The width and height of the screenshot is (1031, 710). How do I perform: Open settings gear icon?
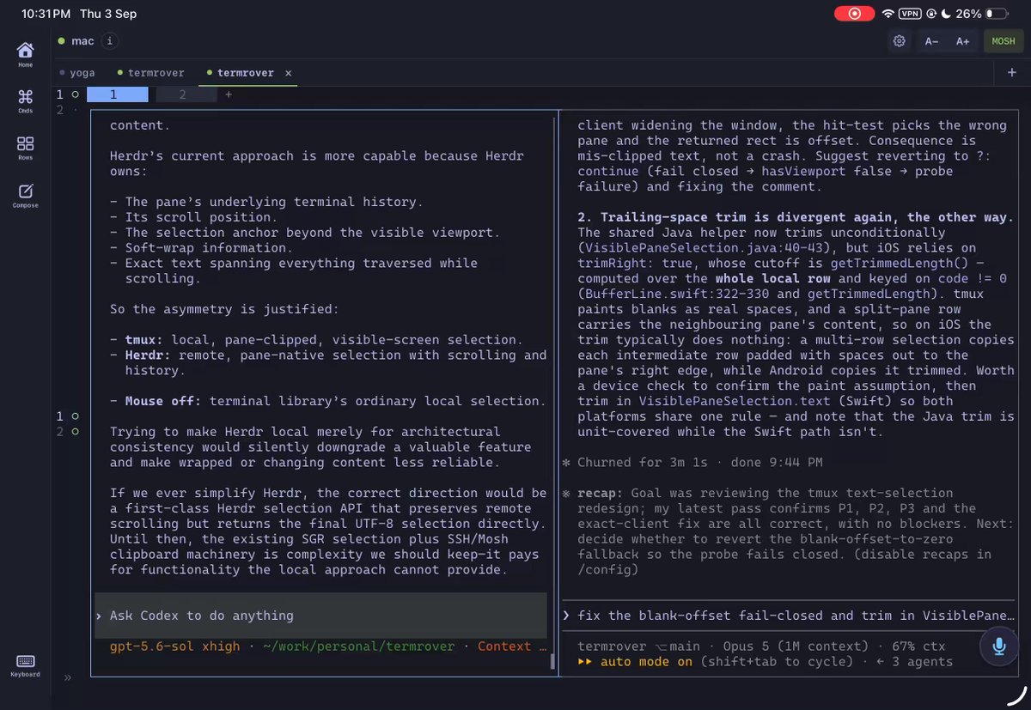[900, 40]
